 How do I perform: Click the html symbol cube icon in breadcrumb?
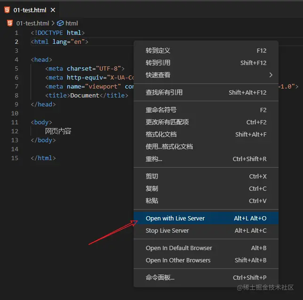tap(60, 23)
